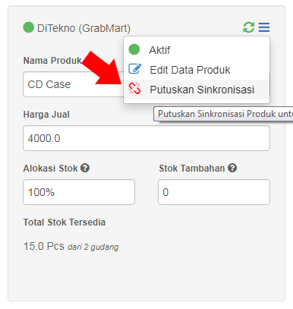Click the DiTekno (GrabMart) channel title
The image size is (293, 309).
83,28
